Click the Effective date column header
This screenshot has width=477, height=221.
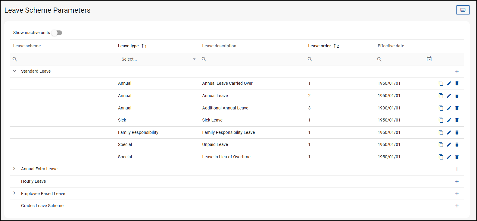coord(391,46)
